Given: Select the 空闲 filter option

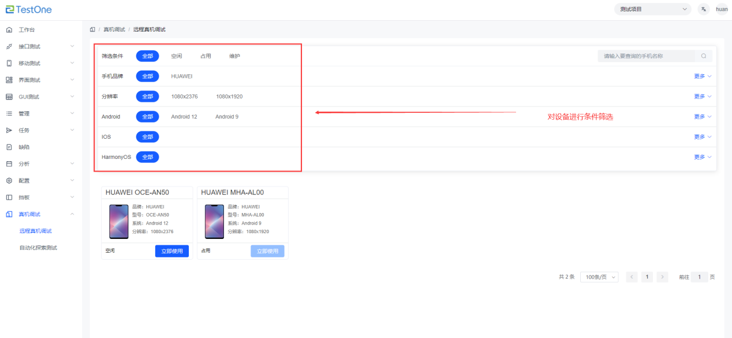Looking at the screenshot, I should pyautogui.click(x=177, y=56).
